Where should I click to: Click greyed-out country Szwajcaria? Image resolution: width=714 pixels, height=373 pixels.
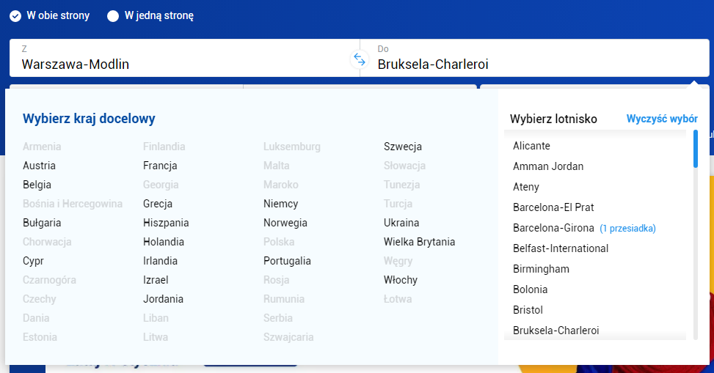pyautogui.click(x=288, y=338)
